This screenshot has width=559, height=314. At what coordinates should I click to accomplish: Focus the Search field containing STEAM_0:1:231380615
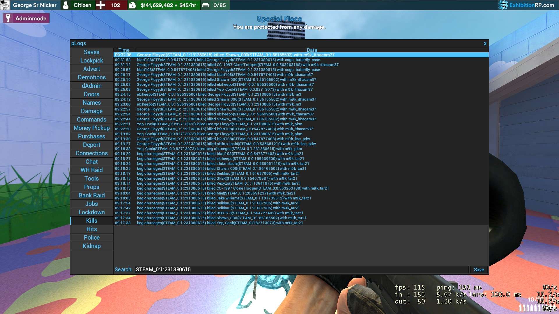[x=302, y=270]
